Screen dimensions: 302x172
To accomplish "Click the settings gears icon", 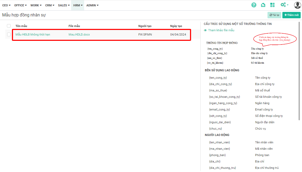I will coord(283,5).
